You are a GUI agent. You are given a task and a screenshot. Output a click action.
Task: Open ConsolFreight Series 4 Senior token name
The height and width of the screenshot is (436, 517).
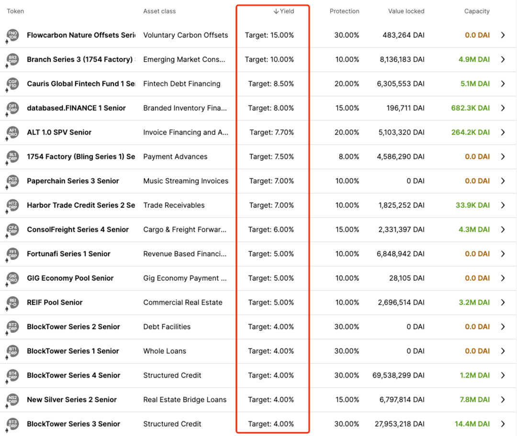[78, 229]
